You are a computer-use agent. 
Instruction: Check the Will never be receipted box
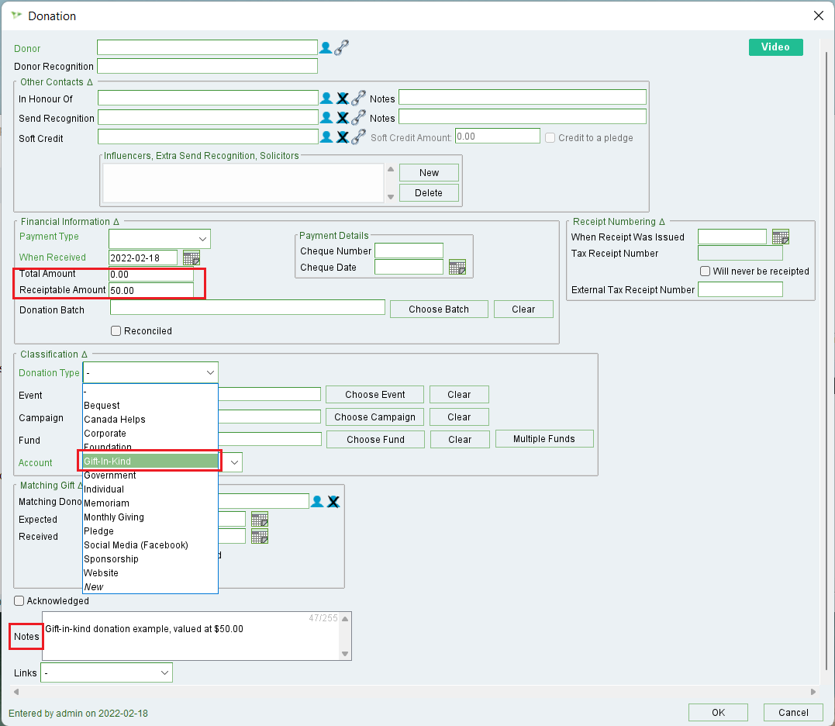click(705, 271)
